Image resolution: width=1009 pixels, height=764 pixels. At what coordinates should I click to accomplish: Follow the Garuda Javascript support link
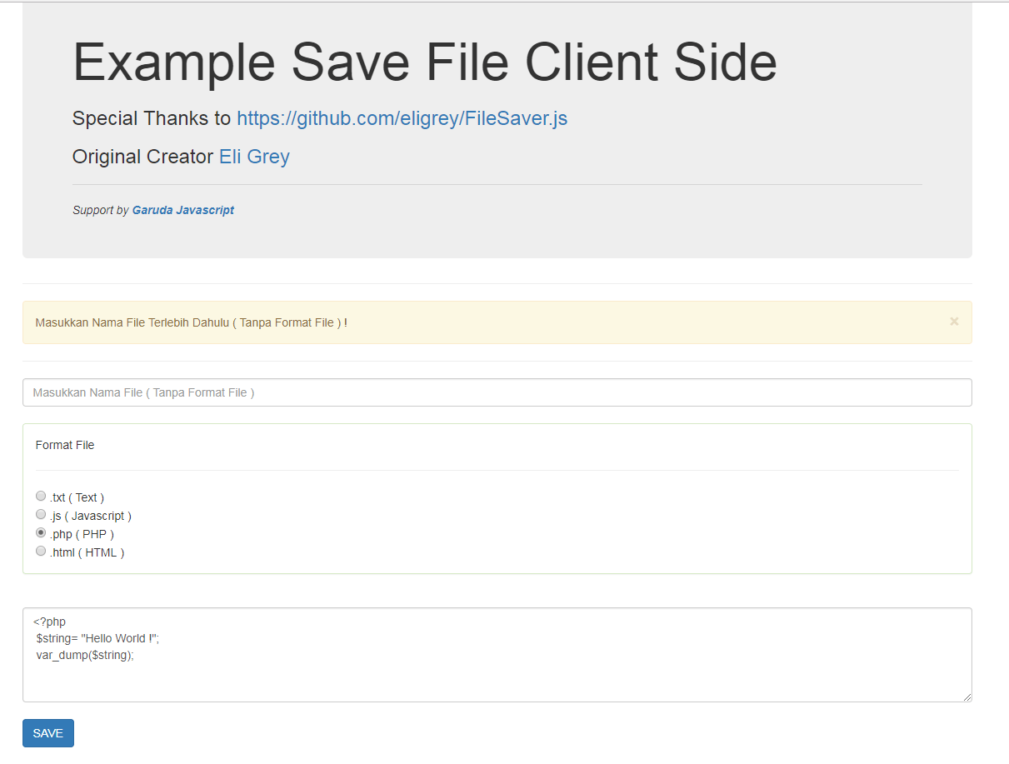coord(182,210)
